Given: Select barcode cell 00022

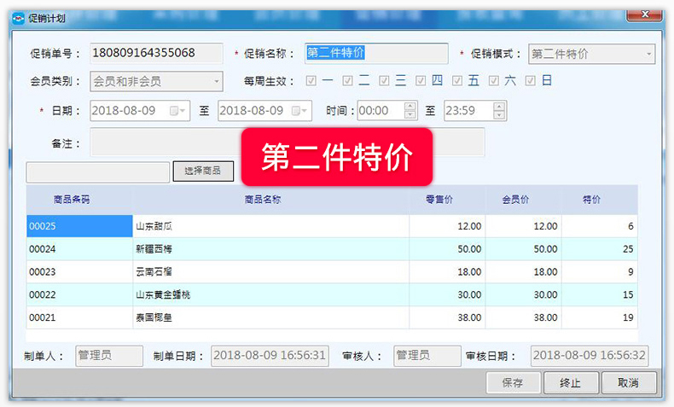Looking at the screenshot, I should click(79, 294).
